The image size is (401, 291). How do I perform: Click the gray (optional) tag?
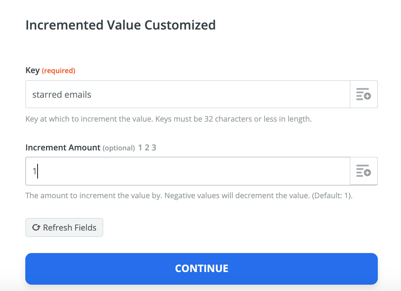(x=119, y=148)
